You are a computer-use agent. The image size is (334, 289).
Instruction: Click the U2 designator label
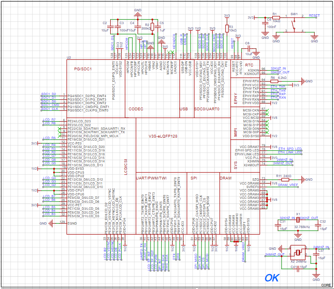(69, 57)
